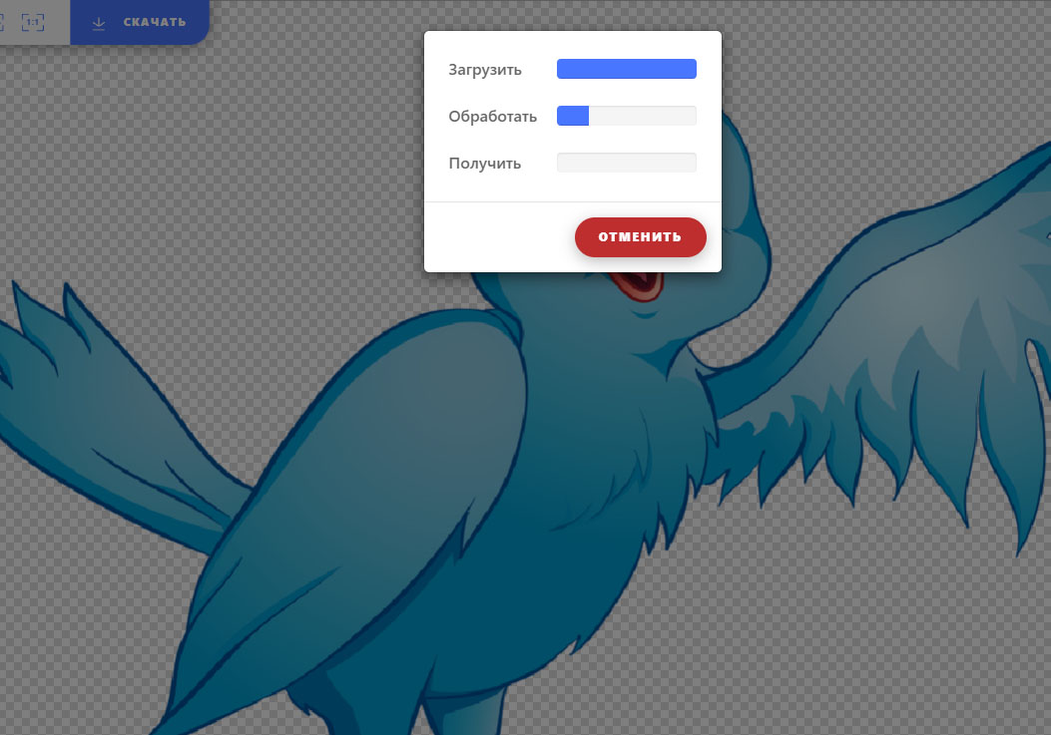Click the Получить label text
Screen dimensions: 1051x735
(485, 164)
